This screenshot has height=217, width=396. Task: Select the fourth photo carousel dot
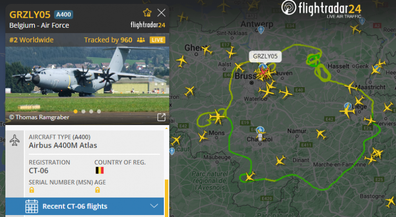coord(99,111)
